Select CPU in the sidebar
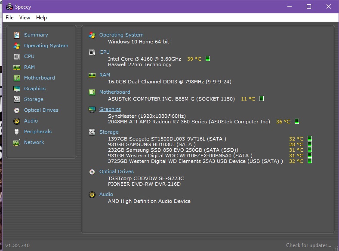The height and width of the screenshot is (251, 339). (x=29, y=56)
